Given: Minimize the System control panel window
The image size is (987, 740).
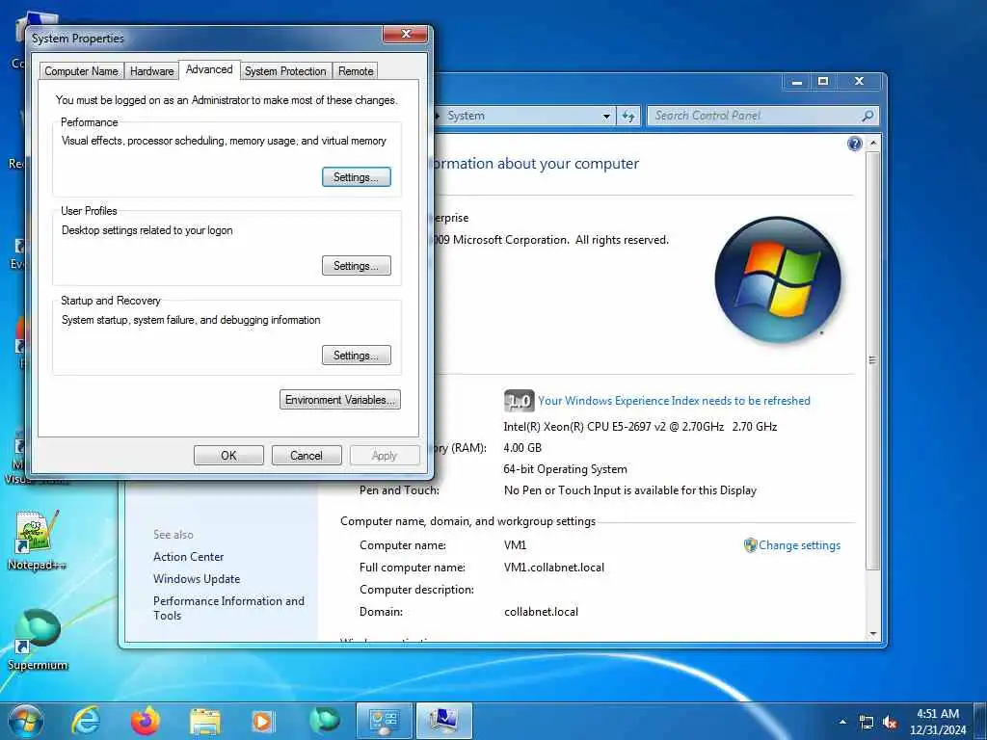Looking at the screenshot, I should tap(797, 81).
